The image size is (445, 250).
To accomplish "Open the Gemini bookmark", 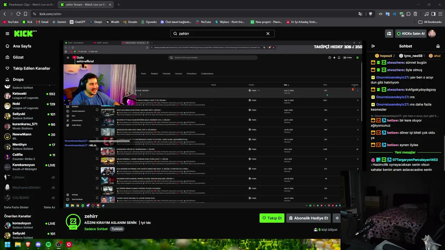I will pyautogui.click(x=59, y=22).
